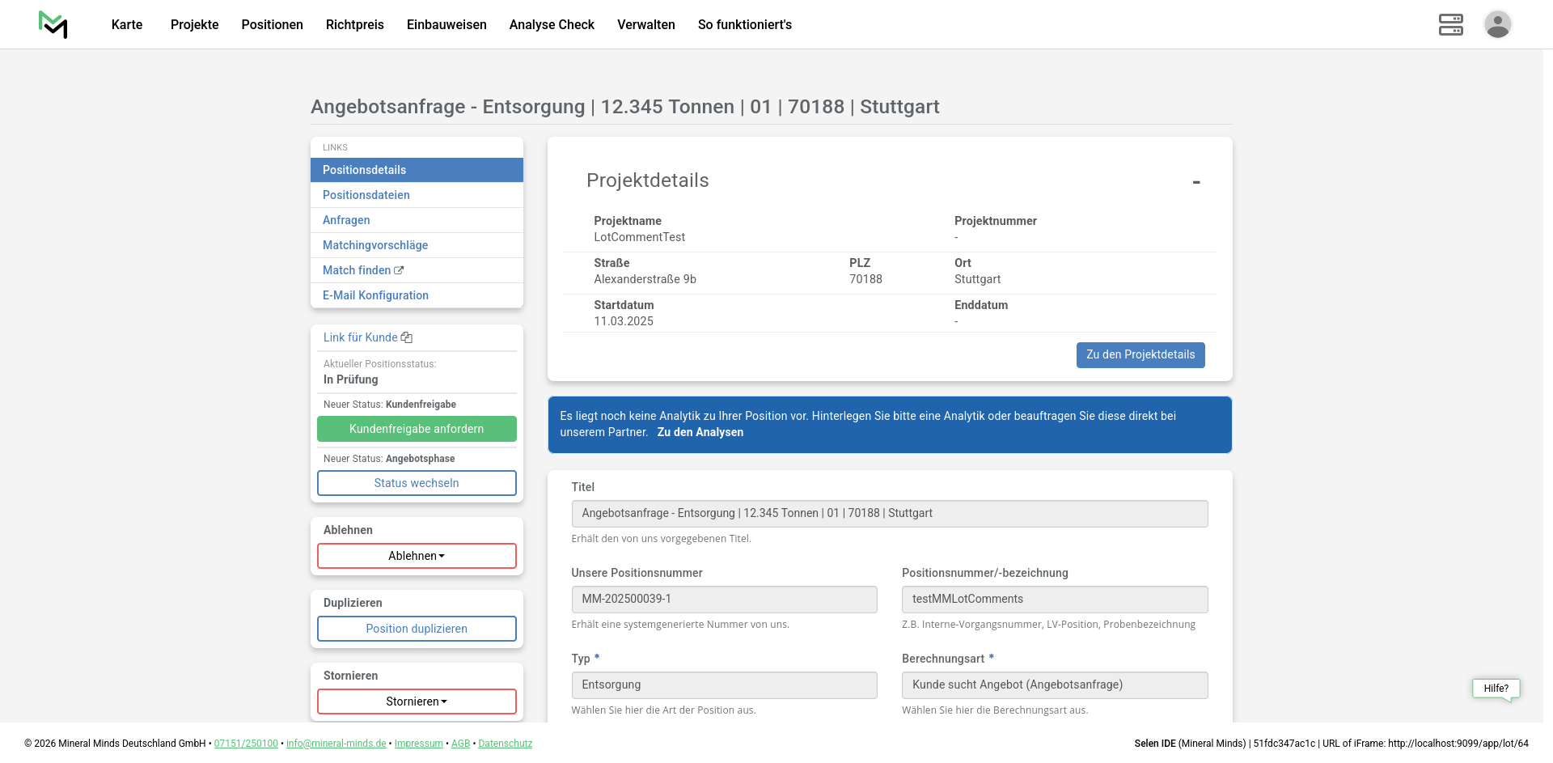Open the Ablehnen dropdown
1553x763 pixels.
point(417,556)
